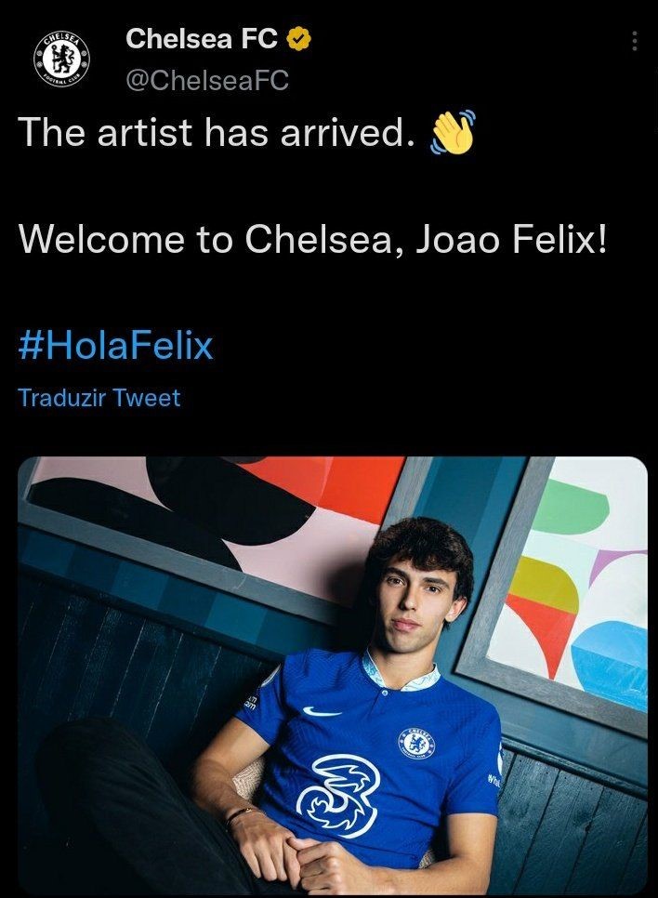Select the "Welcome to Chelsea, Joao Felix!" line
Screen dimensions: 658x898
[313, 240]
